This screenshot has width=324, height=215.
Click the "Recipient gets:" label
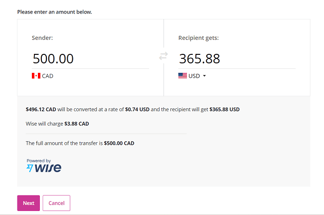pyautogui.click(x=198, y=38)
